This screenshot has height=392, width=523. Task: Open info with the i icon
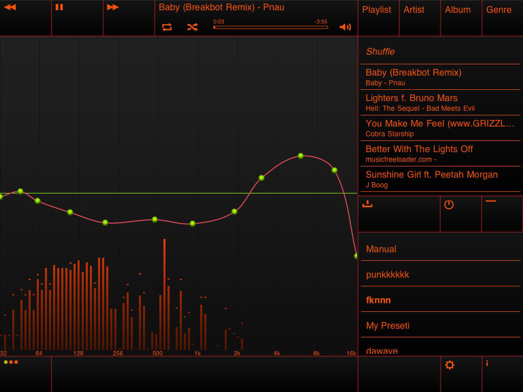click(x=487, y=363)
